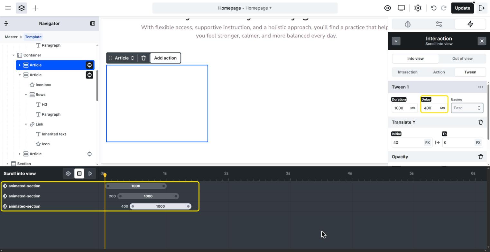
Task: Click the Update button
Action: tap(462, 8)
